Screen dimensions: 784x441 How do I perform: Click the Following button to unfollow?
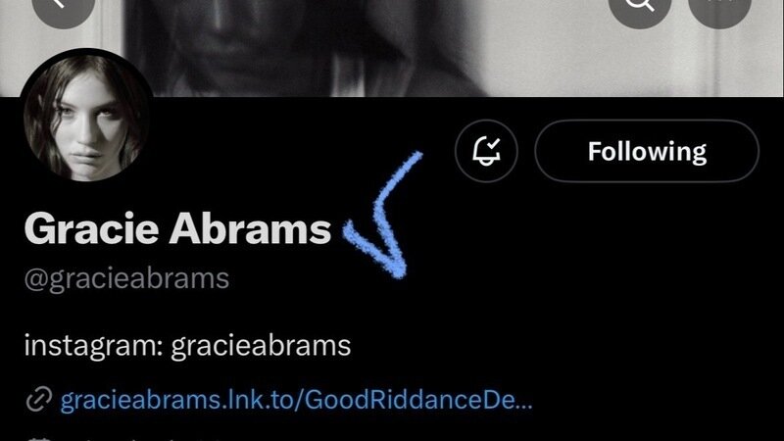(x=647, y=151)
